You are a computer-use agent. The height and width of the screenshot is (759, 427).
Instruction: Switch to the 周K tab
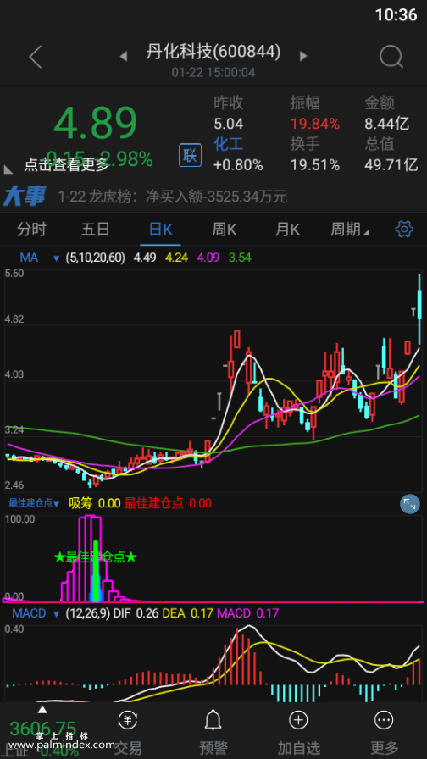pos(225,230)
